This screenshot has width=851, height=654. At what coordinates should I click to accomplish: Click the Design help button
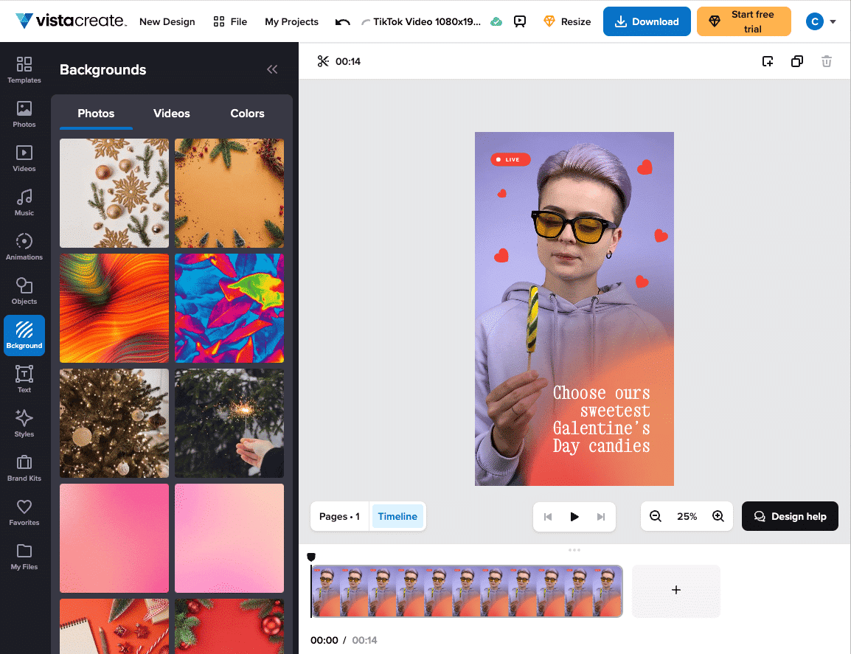[x=790, y=516]
